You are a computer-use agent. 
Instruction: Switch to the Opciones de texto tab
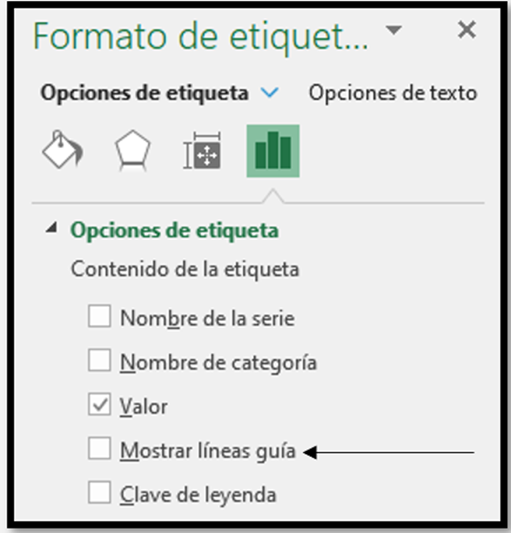(393, 92)
